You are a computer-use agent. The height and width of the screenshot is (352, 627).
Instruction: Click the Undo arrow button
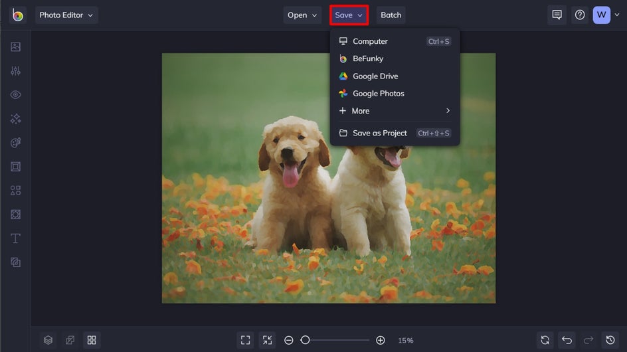pos(567,340)
